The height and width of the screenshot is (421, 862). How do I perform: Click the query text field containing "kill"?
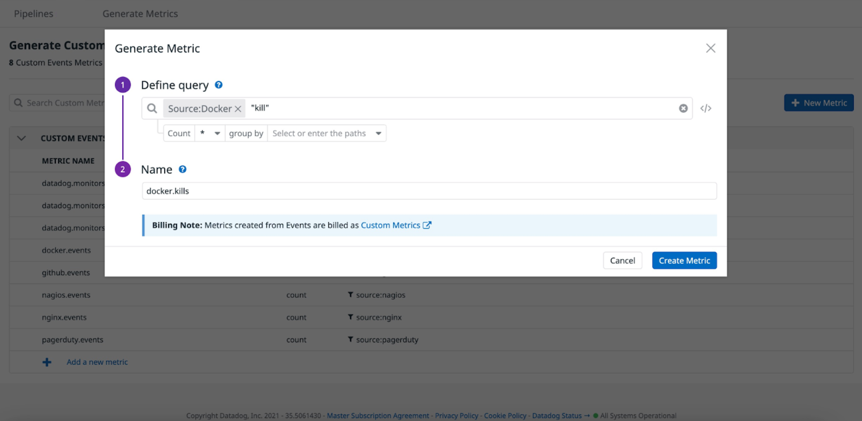tap(458, 108)
